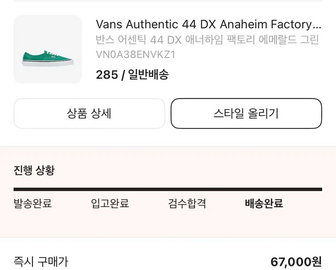Open the 상품 상세 product detail page
This screenshot has height=270, width=336.
(89, 113)
